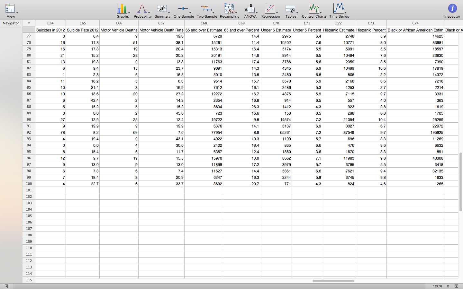Open the Regression tool
Image resolution: width=463 pixels, height=289 pixels.
coord(270,11)
